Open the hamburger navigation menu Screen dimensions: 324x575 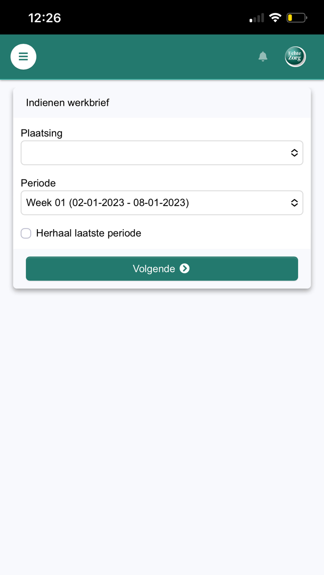point(24,57)
